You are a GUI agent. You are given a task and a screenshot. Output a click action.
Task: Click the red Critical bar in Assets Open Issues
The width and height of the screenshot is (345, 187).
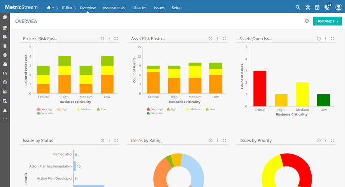[260, 88]
